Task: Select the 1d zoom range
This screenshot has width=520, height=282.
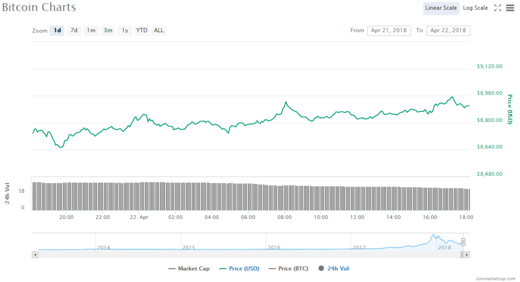Action: coord(57,30)
